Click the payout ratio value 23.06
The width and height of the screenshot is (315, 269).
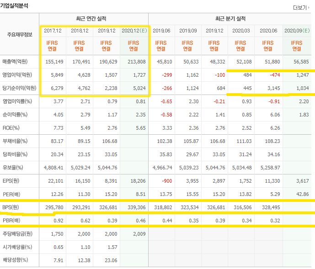point(111,260)
